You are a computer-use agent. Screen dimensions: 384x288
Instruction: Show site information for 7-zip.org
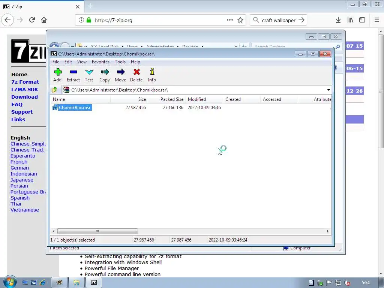81,20
